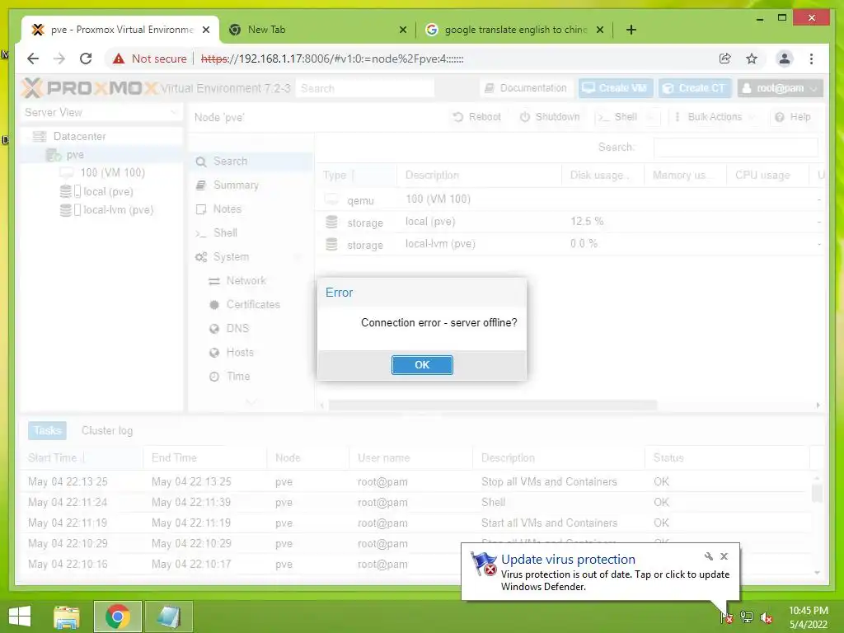The width and height of the screenshot is (844, 633).
Task: Open Summary in node menu
Action: 251,185
